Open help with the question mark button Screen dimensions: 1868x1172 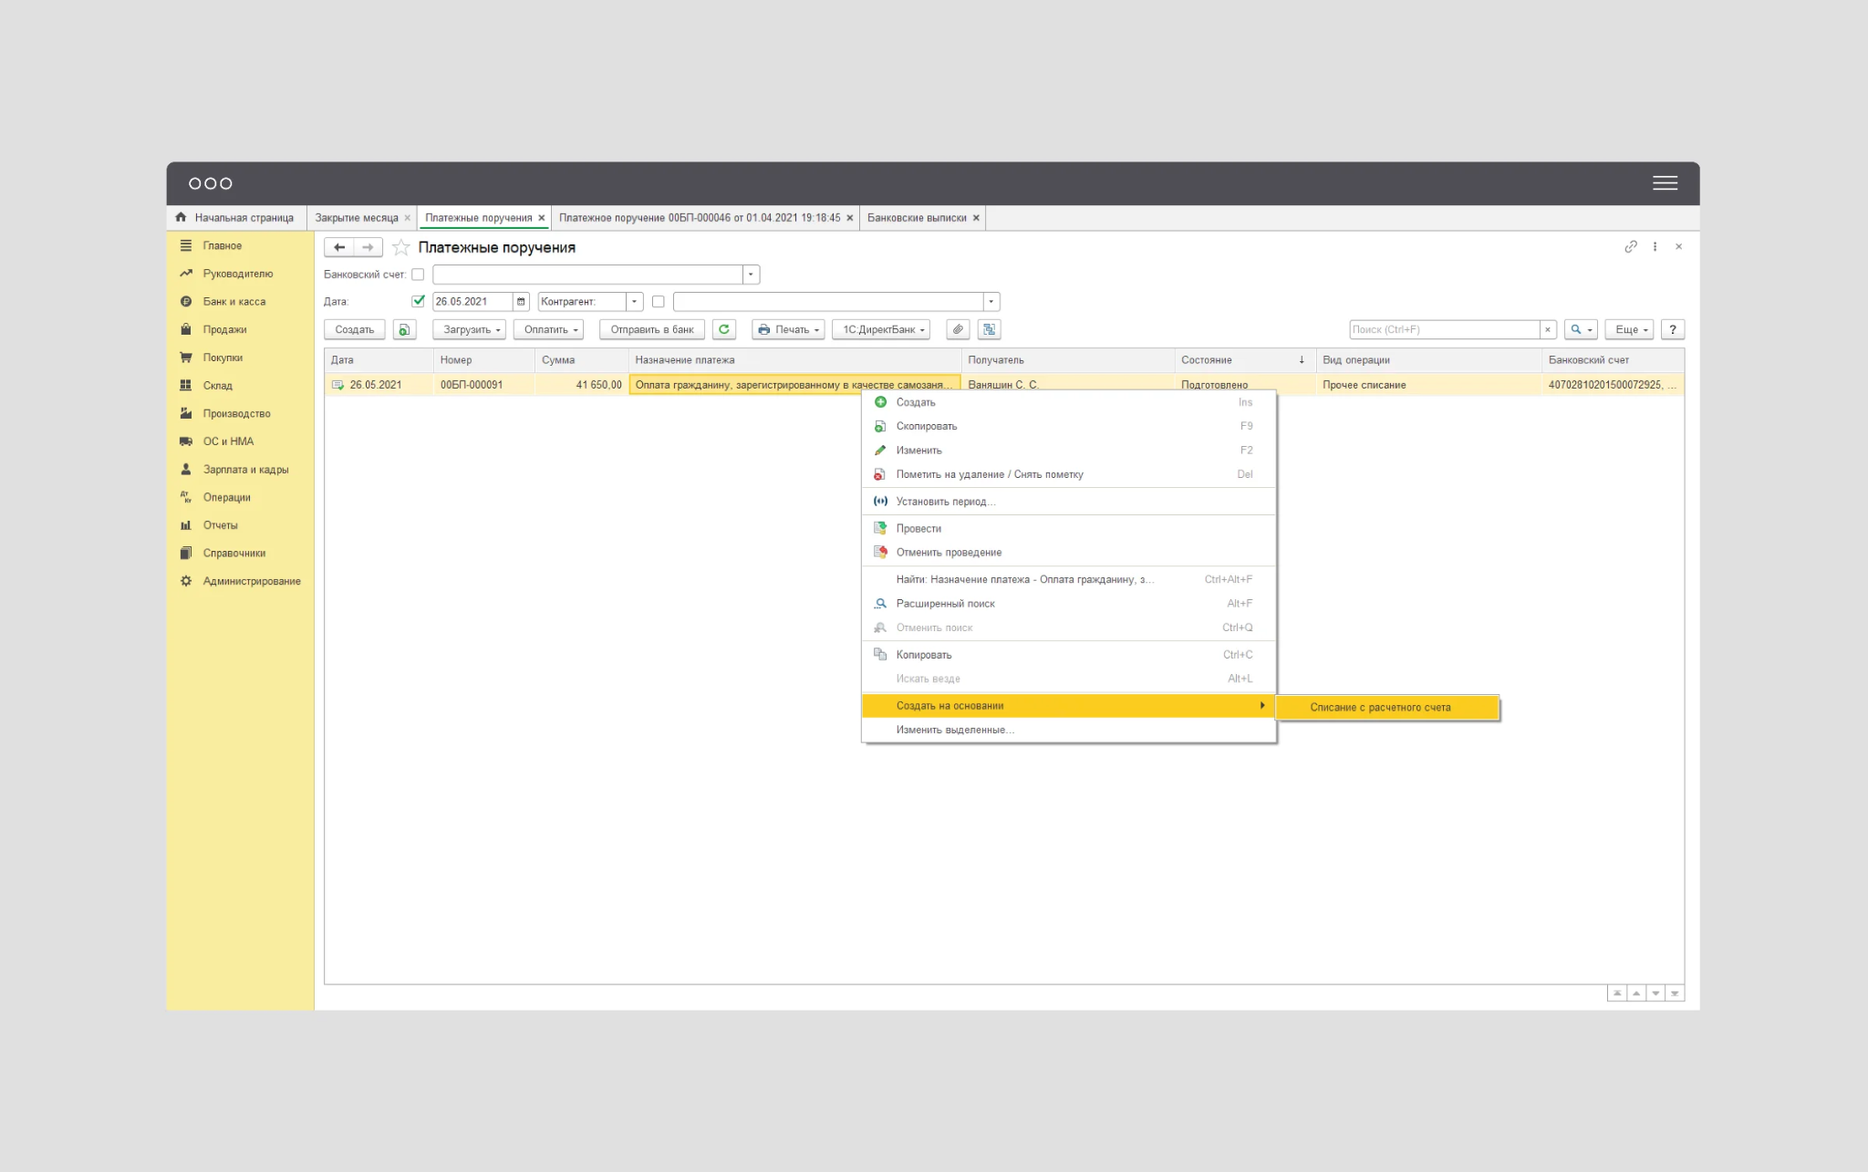(x=1673, y=330)
